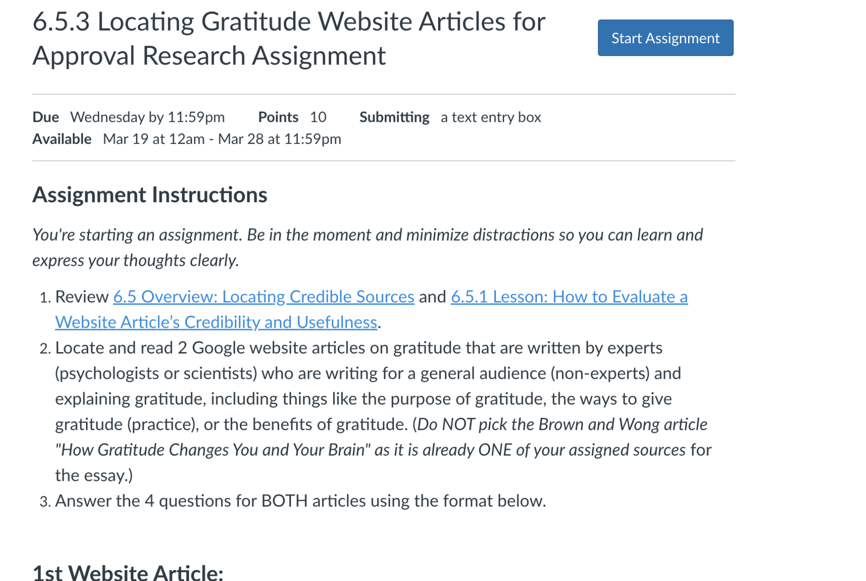Click the bold Points label
The width and height of the screenshot is (866, 581).
[x=278, y=117]
